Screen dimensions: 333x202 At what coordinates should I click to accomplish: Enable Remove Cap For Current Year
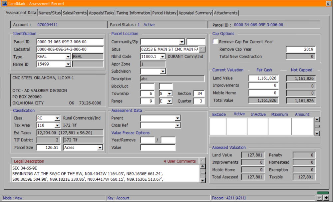pos(216,42)
